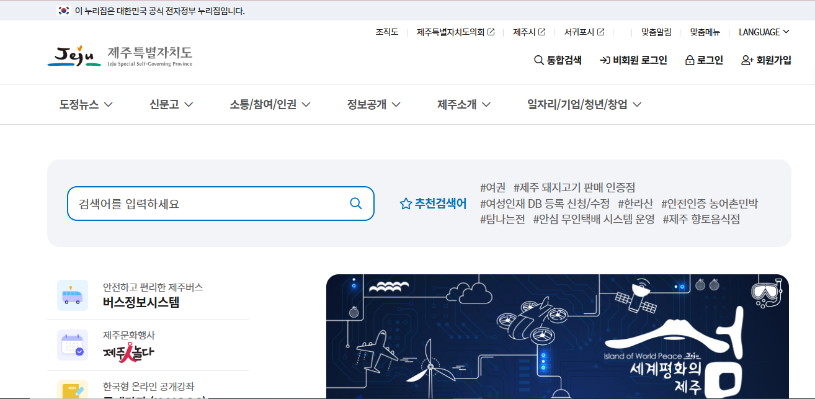Open the LANGUAGE dropdown
Image resolution: width=815 pixels, height=399 pixels.
pos(764,32)
